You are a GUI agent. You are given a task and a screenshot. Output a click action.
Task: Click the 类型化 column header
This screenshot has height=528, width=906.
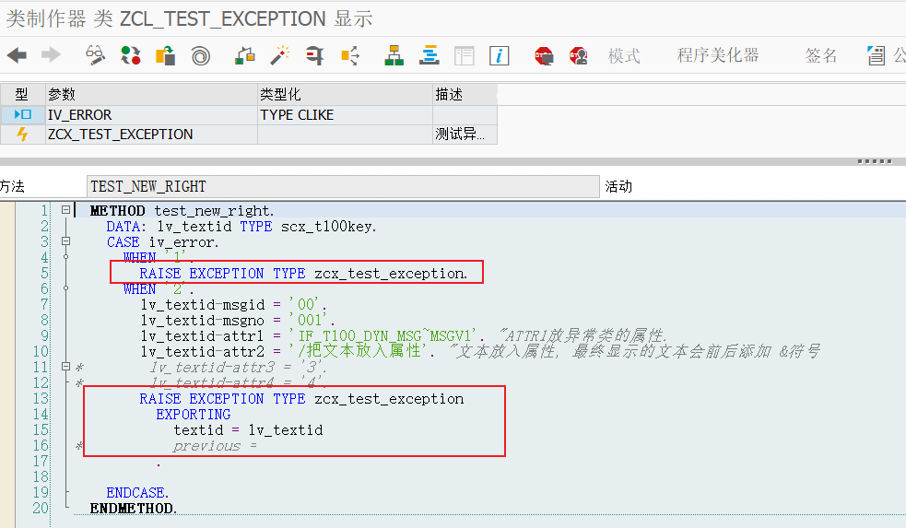point(345,94)
